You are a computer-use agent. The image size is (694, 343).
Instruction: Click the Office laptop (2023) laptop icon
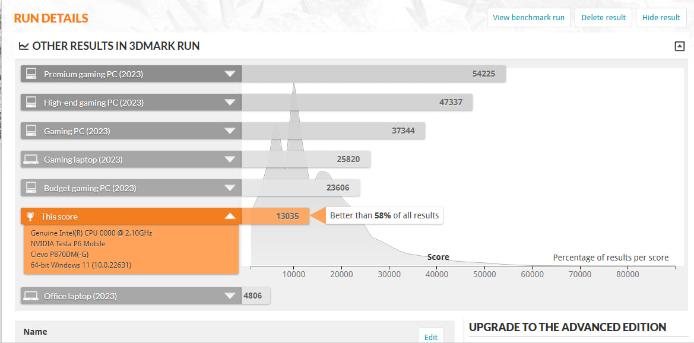pos(31,296)
